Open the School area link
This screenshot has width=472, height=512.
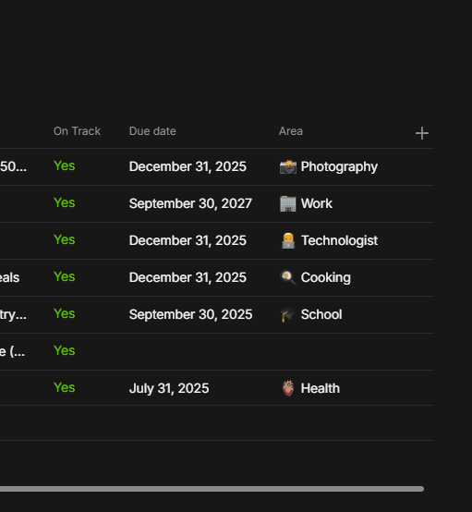[321, 314]
